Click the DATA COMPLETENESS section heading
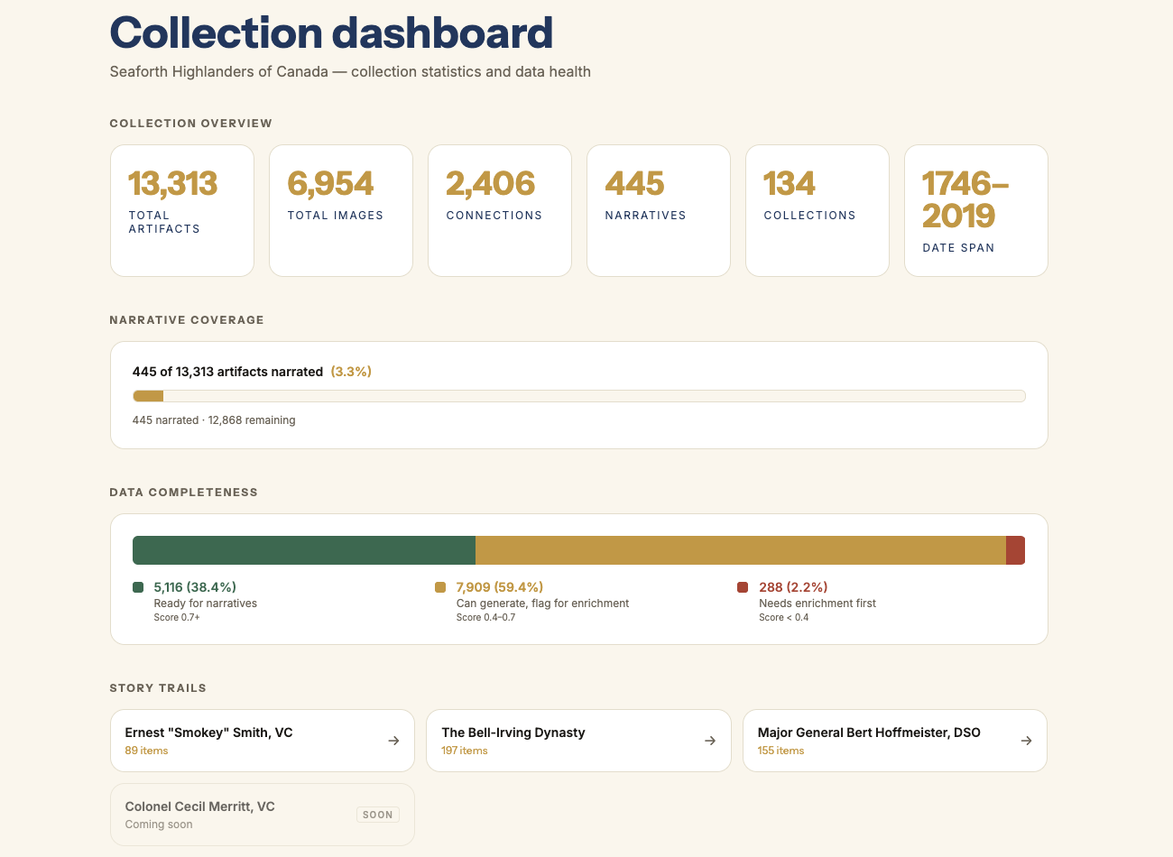Screen dimensions: 1173x857 pyautogui.click(x=184, y=493)
